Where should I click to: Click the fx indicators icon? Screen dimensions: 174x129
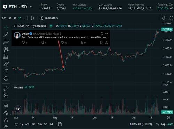coord(42,18)
